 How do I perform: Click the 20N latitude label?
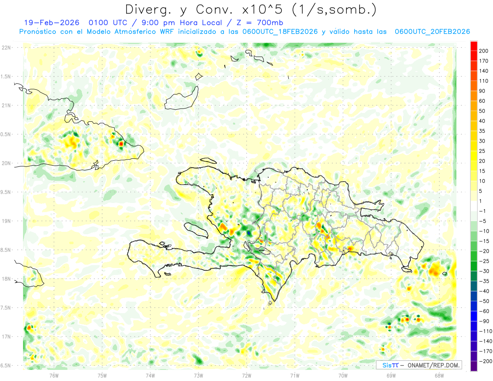click(6, 163)
